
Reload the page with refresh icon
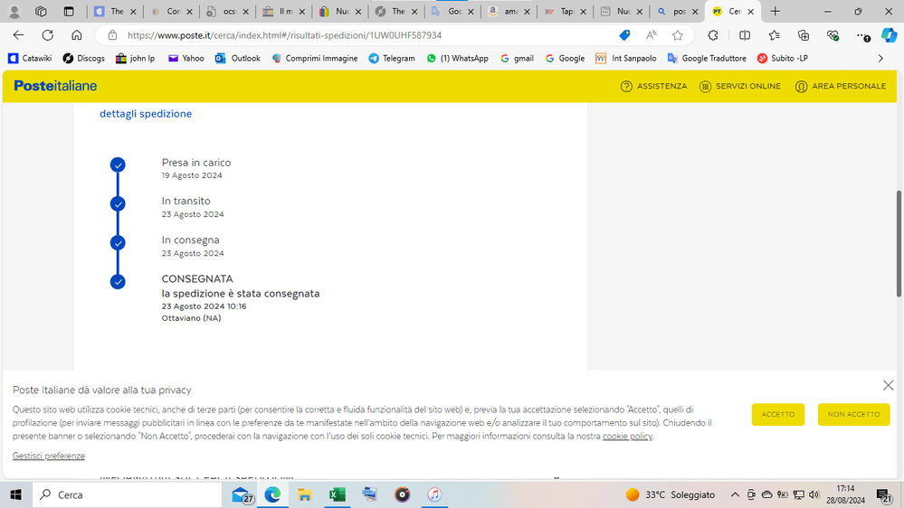coord(48,35)
